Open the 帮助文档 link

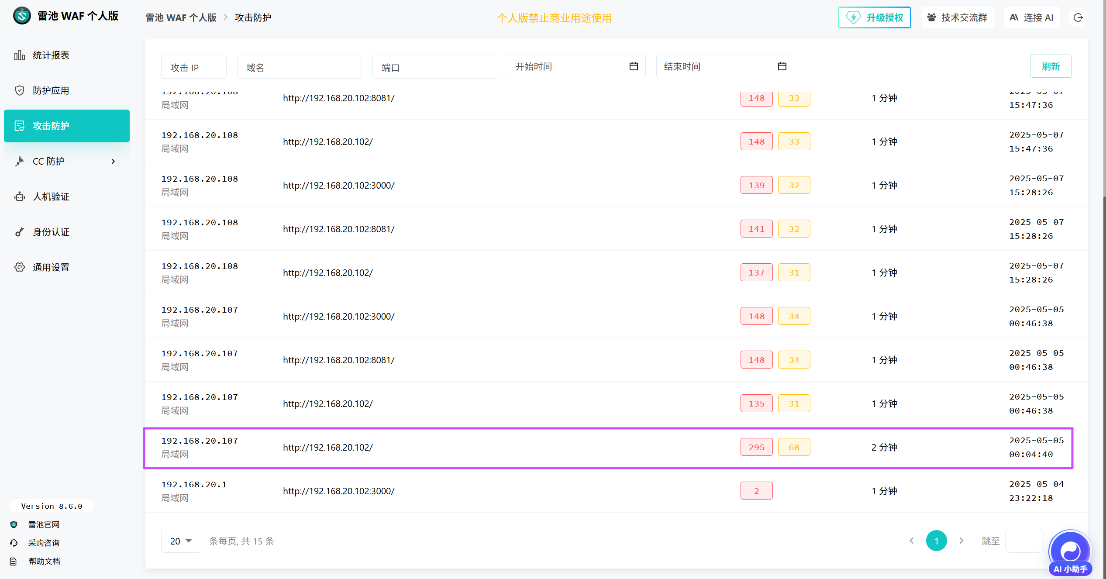point(44,561)
